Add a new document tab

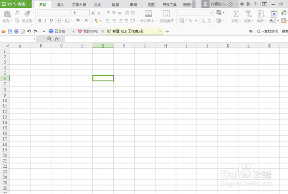pyautogui.click(x=167, y=32)
